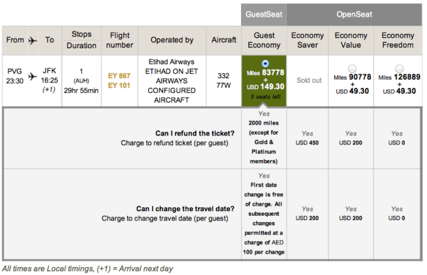Click the Economy Saver column header
Screen dimensions: 427x275
(x=307, y=40)
